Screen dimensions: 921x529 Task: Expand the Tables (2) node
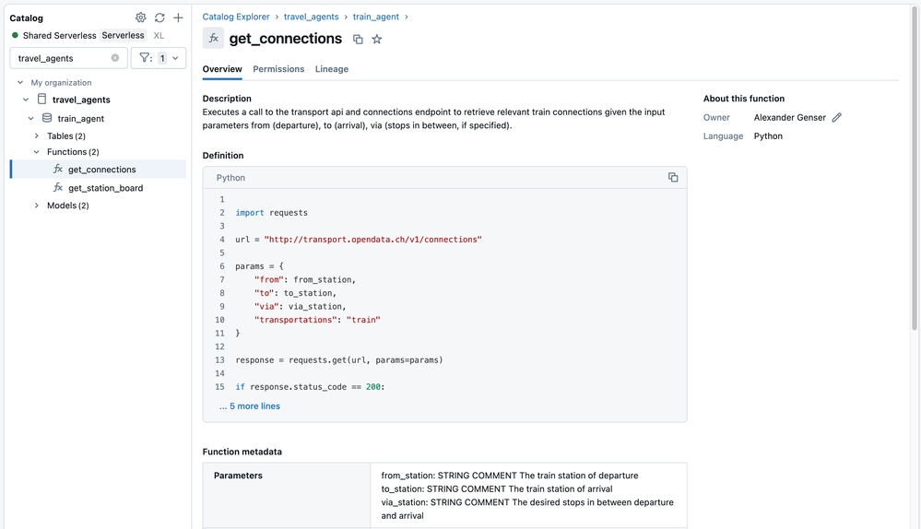point(37,136)
